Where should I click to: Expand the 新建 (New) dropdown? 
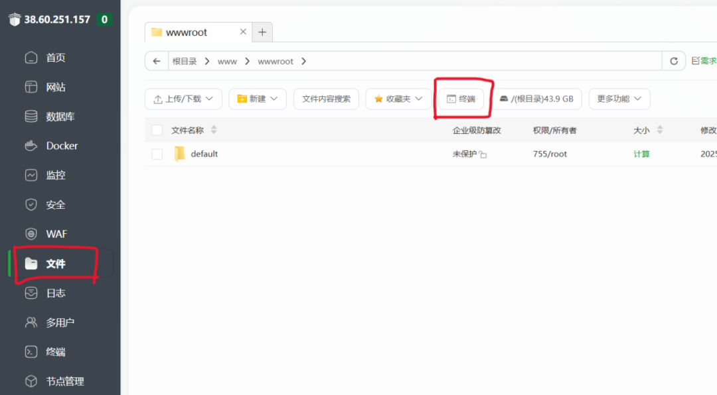coord(257,99)
